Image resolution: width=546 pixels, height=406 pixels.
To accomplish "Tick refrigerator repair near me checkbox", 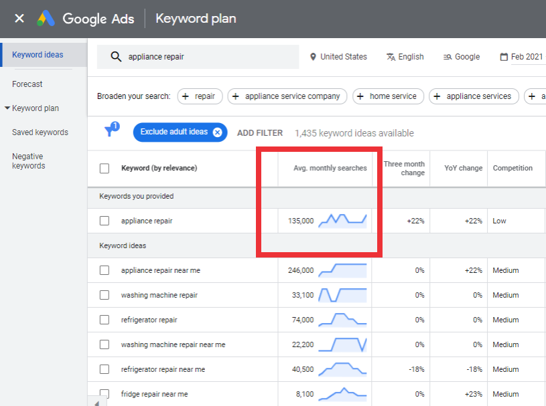I will click(x=105, y=369).
